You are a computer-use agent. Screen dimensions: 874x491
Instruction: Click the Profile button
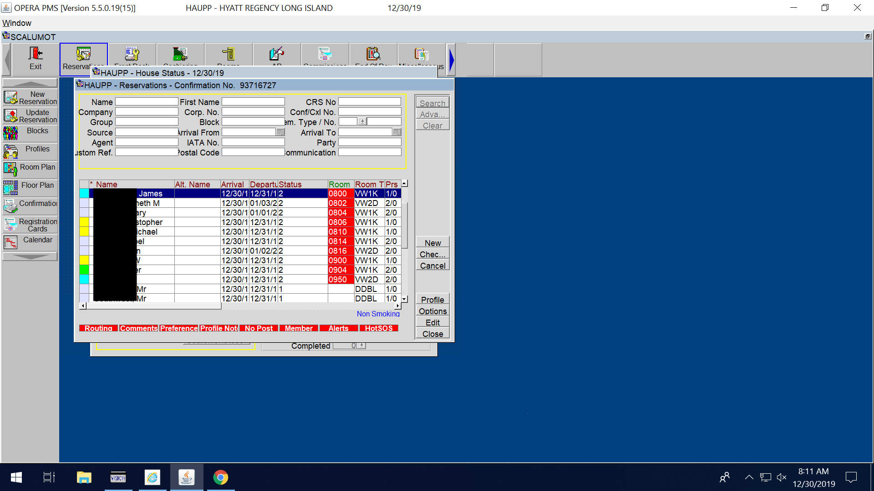click(432, 300)
